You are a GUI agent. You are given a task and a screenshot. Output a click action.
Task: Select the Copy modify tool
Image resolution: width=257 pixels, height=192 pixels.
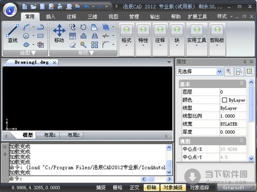(72, 27)
